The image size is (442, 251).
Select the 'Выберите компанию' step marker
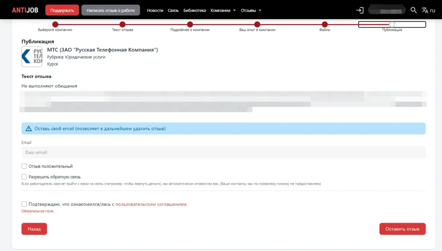point(55,25)
